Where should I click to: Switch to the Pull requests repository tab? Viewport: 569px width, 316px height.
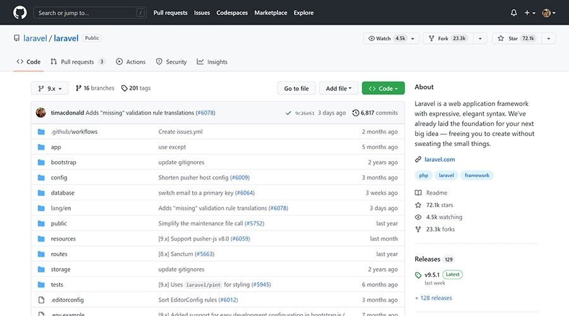point(78,62)
